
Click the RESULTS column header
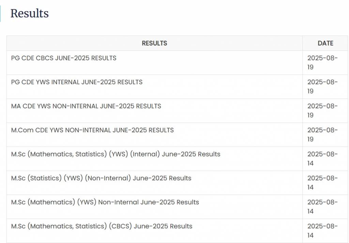click(x=154, y=43)
